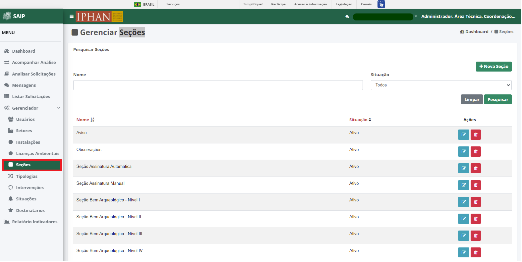Edit Seção Bem Arqueológico - Nível I

click(464, 202)
